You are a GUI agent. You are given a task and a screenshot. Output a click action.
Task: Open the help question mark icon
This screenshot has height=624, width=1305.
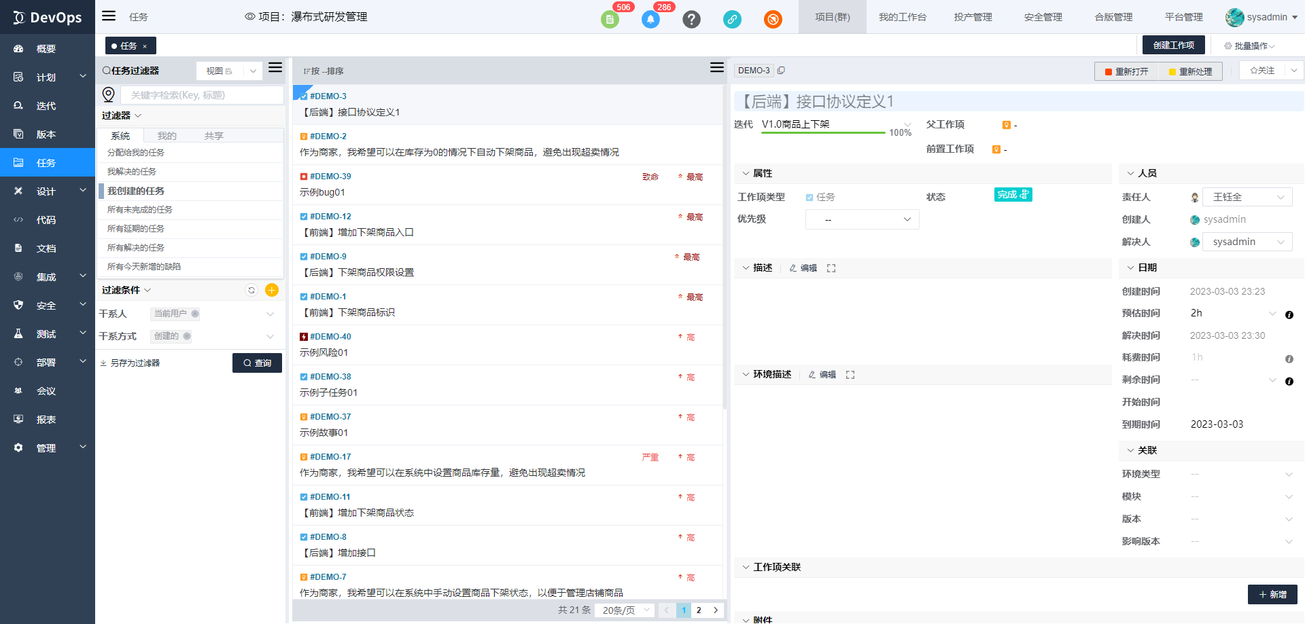coord(691,19)
